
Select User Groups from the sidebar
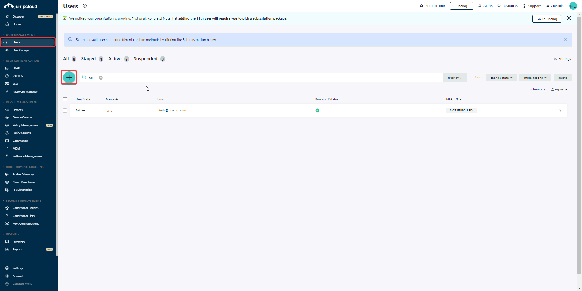coord(21,50)
